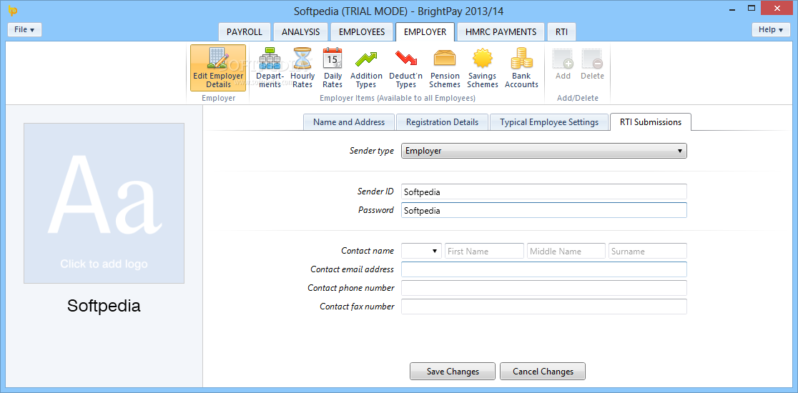The width and height of the screenshot is (798, 393).
Task: Click the BrightPay logo icon
Action: click(14, 10)
